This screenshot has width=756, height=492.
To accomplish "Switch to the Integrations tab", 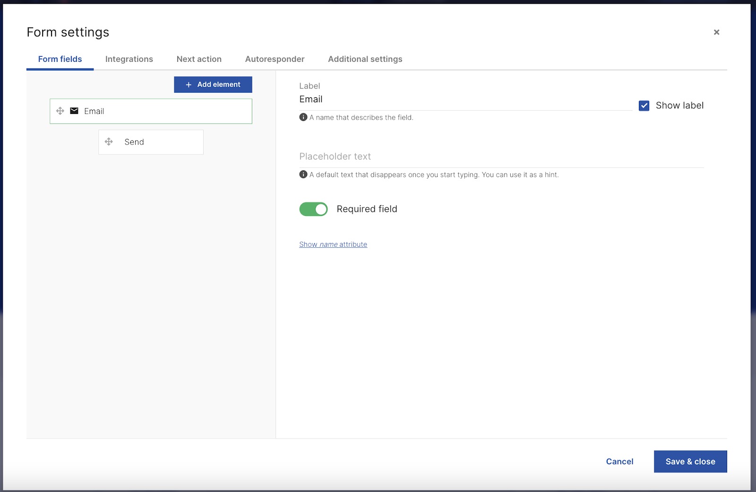I will pos(129,59).
